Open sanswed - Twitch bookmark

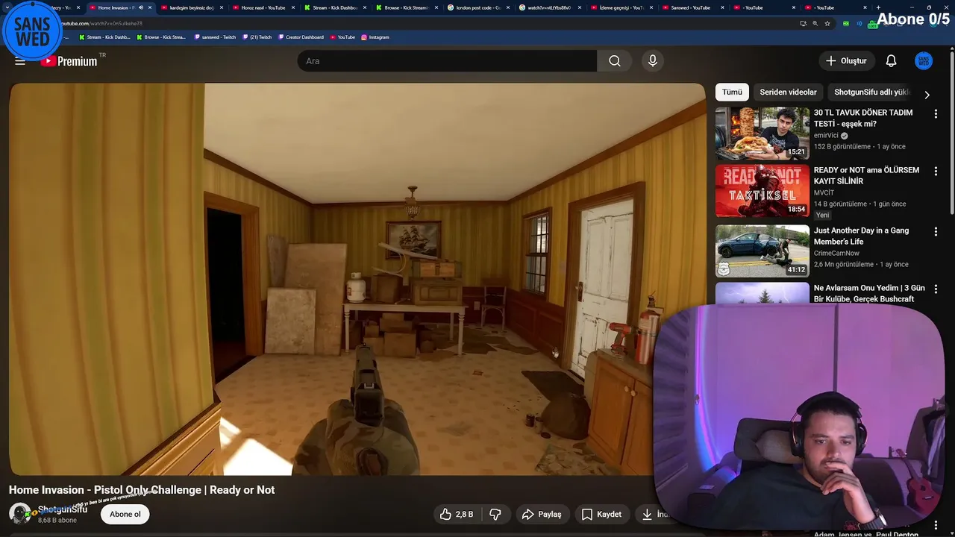(215, 37)
